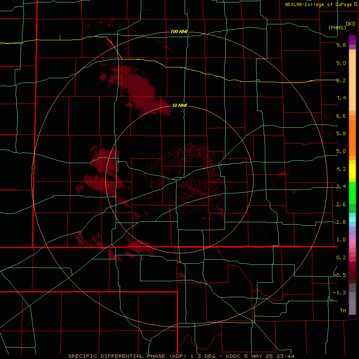Click the TH threshold label on the scale
Image resolution: width=359 pixels, height=359 pixels.
click(x=343, y=311)
